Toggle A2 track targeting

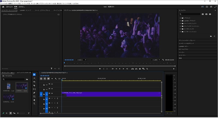pos(47,104)
